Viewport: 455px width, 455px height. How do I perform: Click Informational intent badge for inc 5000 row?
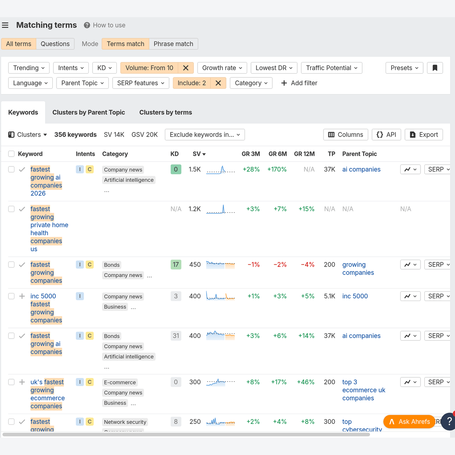[x=80, y=296]
